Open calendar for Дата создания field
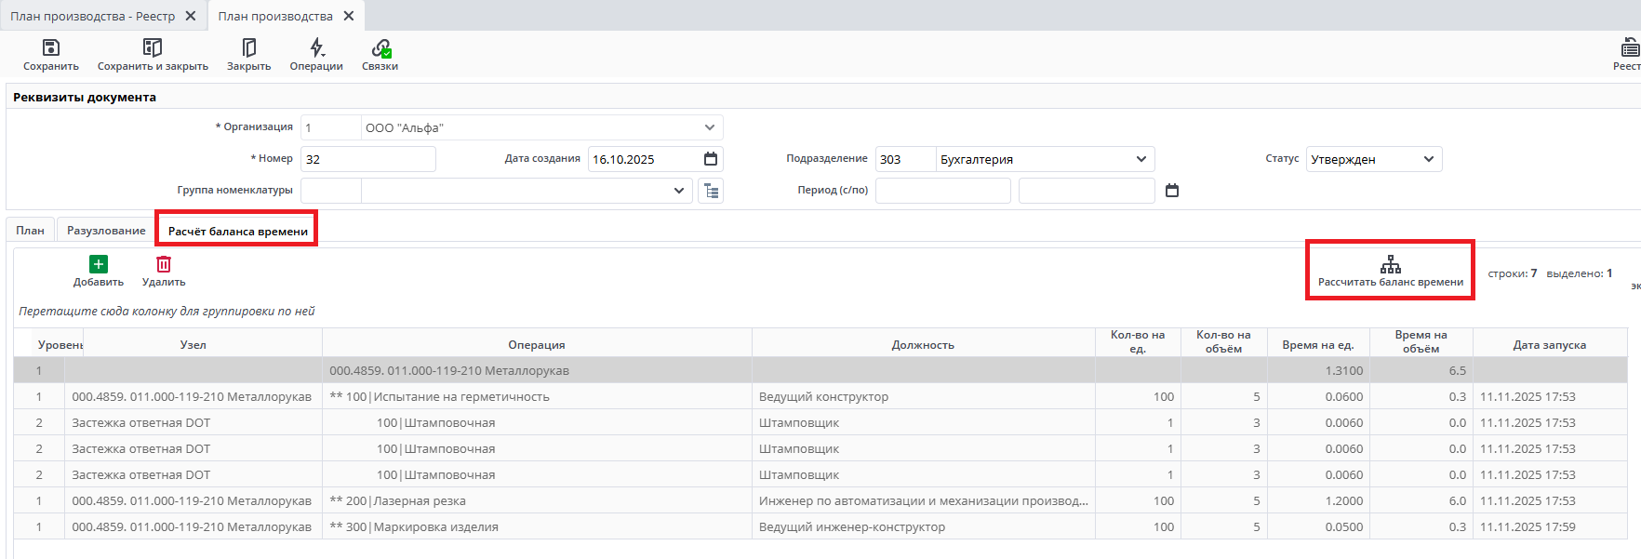 pos(711,159)
